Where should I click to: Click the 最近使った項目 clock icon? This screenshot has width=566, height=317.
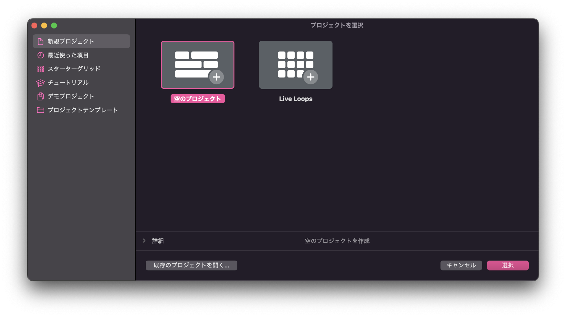coord(40,55)
